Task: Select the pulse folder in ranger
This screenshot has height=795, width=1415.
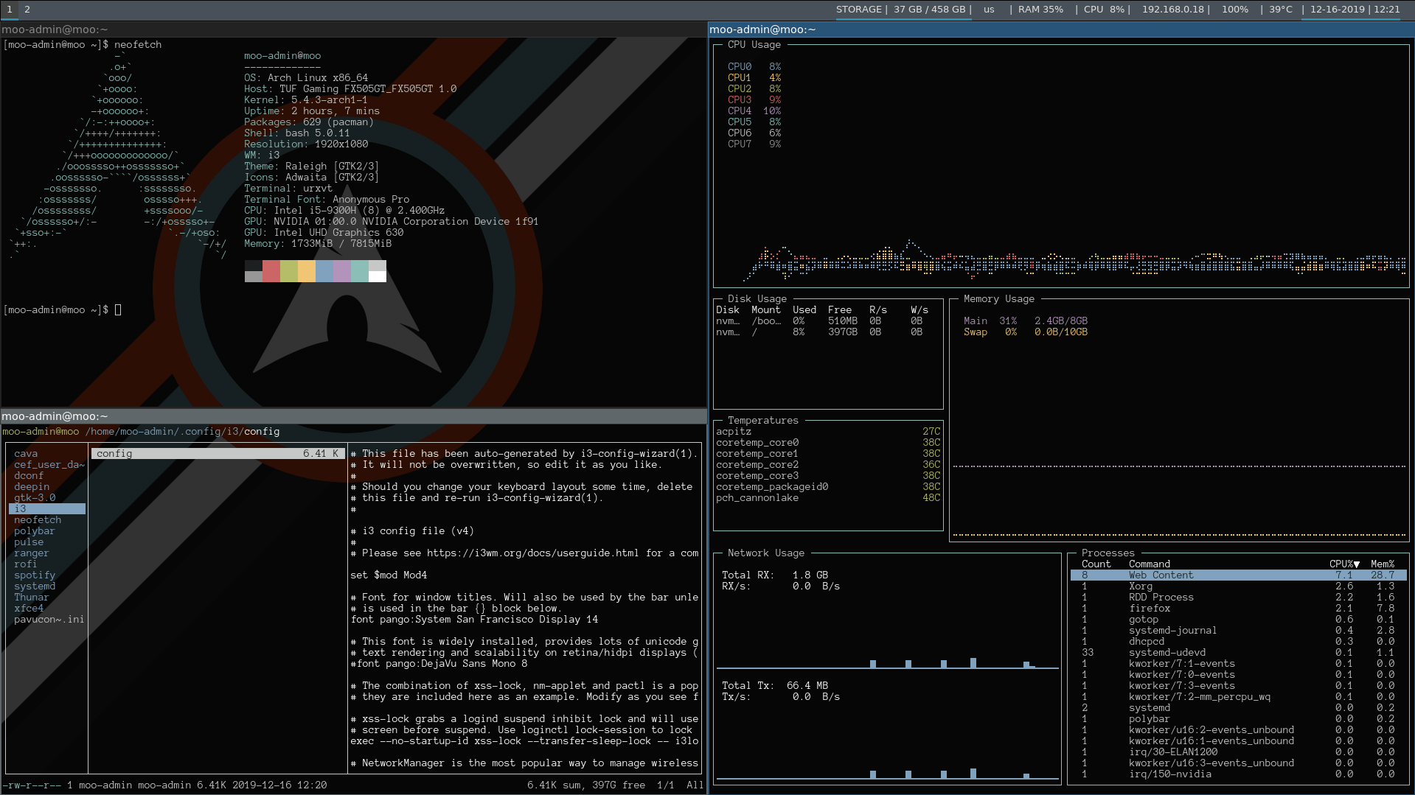Action: tap(47, 542)
